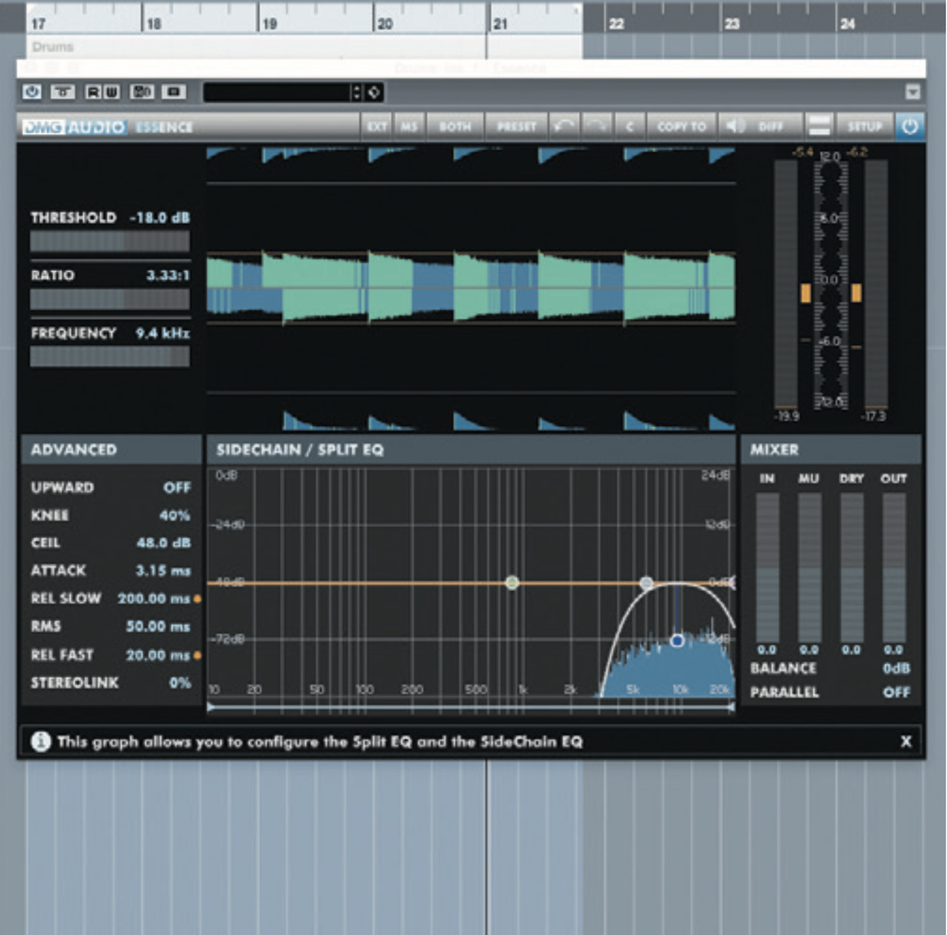Click the COPY TO button
947x935 pixels.
(x=683, y=127)
